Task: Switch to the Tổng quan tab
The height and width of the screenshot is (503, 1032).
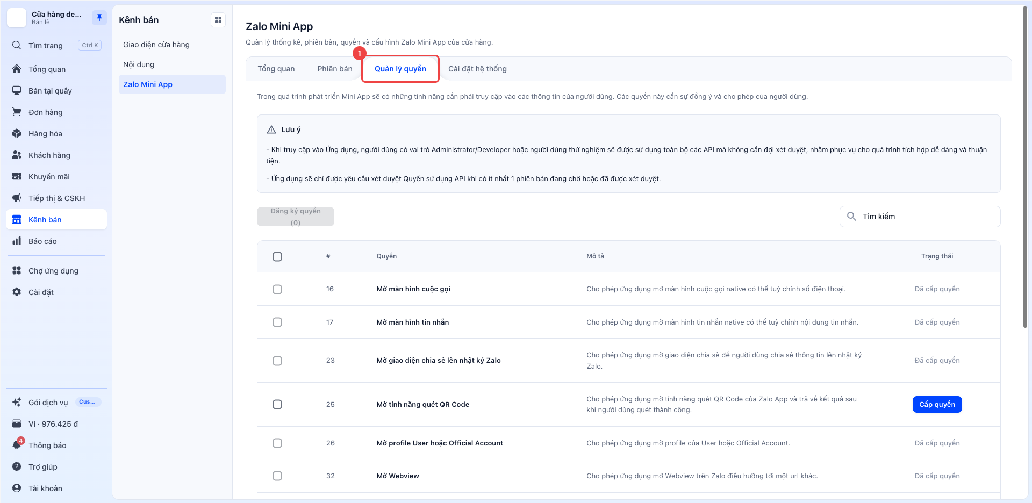Action: 276,69
